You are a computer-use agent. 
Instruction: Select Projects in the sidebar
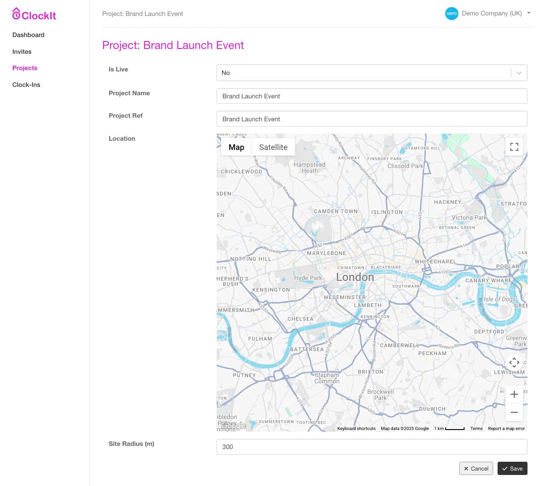[25, 68]
